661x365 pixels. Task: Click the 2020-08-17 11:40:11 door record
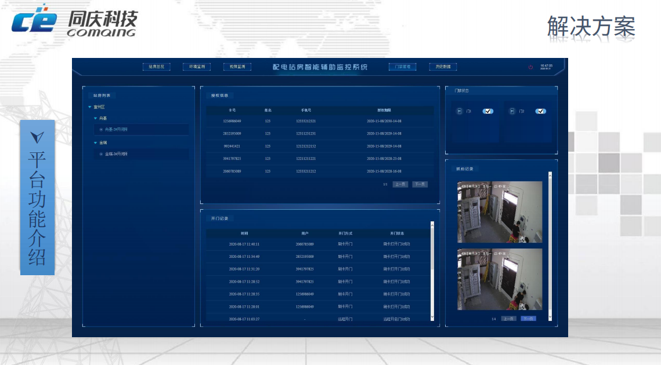coord(318,244)
